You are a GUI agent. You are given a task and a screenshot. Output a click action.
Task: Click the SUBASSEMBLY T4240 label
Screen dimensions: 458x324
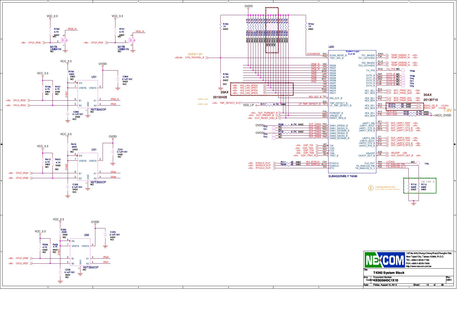coord(343,176)
